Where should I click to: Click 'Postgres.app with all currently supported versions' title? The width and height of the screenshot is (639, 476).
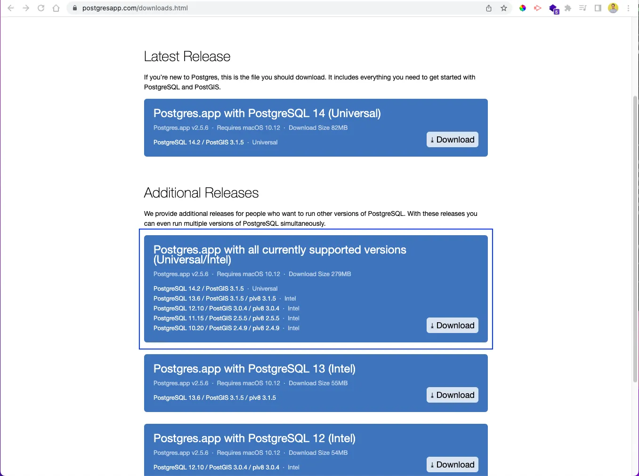click(280, 254)
